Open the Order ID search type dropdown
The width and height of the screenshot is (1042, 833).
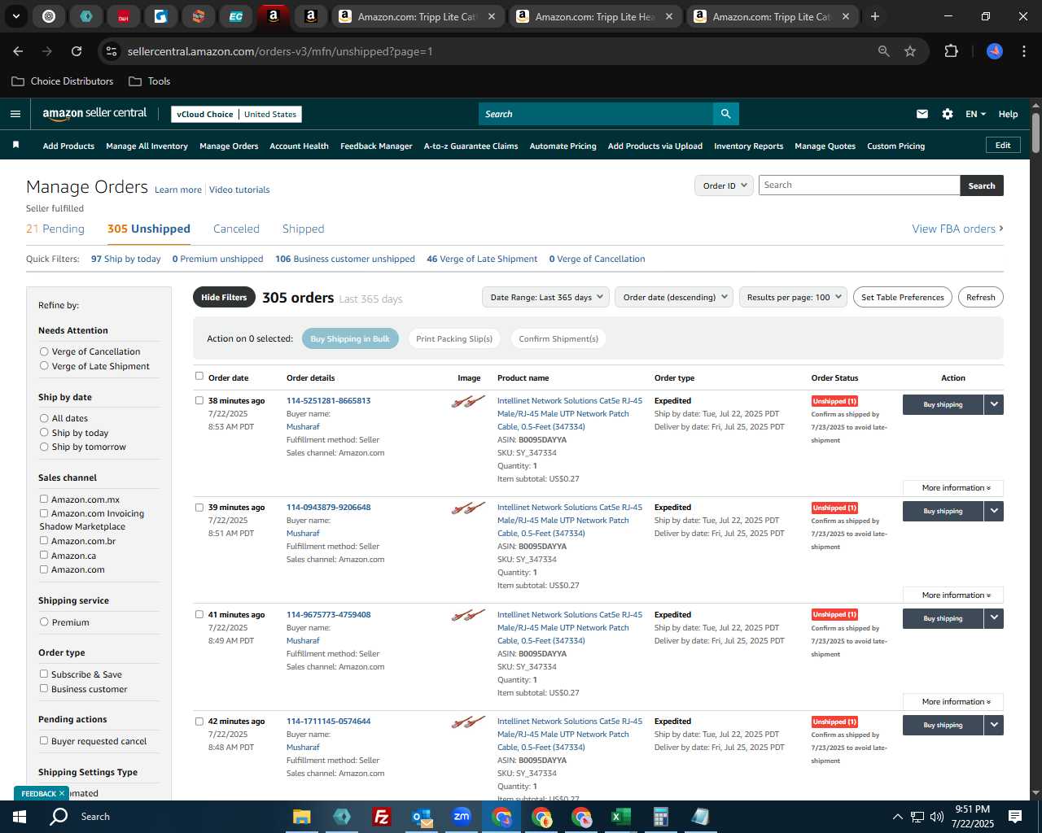click(724, 185)
